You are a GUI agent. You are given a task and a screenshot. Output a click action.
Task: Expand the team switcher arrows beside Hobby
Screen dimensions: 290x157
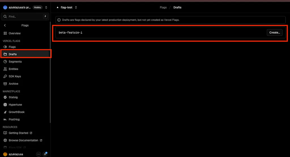pos(46,7)
